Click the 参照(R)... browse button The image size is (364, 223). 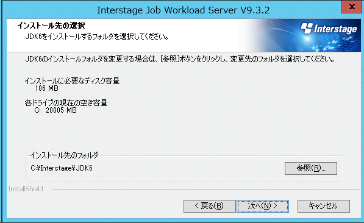[310, 168]
